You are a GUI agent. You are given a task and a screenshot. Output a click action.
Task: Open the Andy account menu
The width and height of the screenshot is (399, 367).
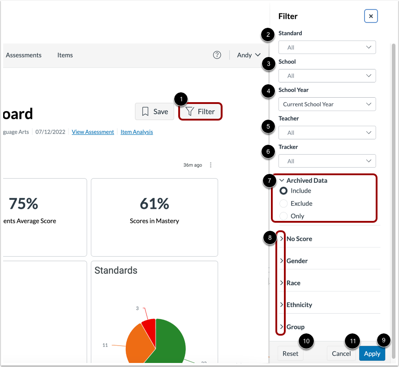[x=248, y=55]
